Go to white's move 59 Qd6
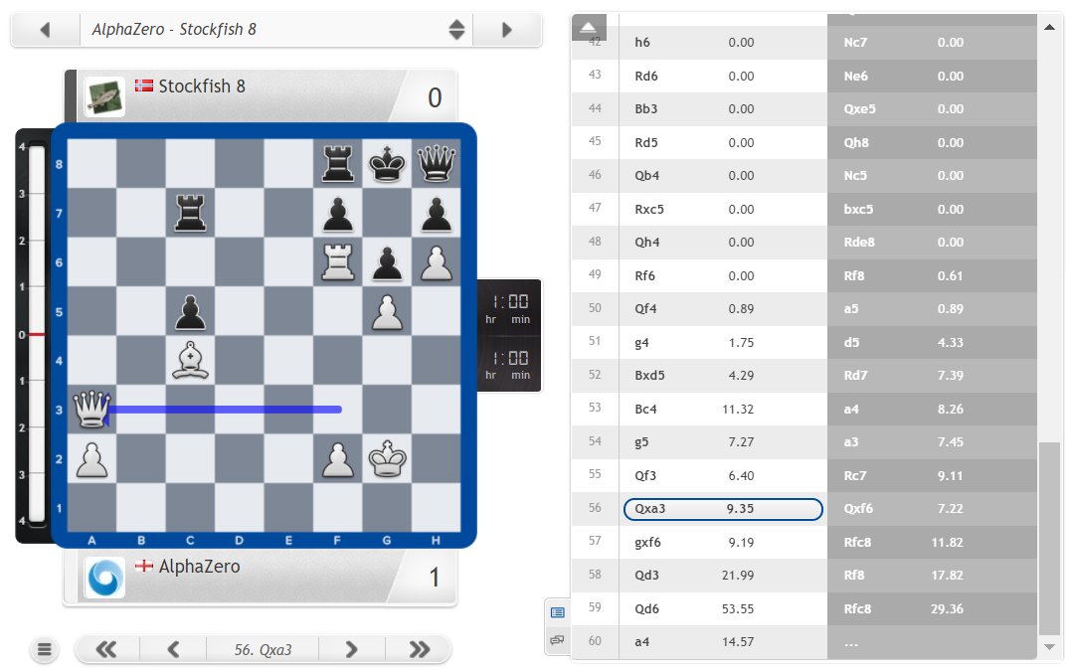Screen dimensions: 1070x672 [x=723, y=608]
